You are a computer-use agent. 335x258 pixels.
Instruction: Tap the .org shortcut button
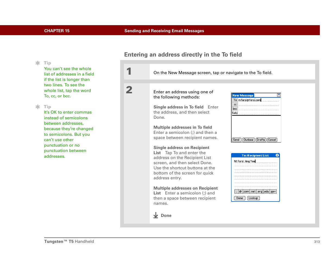[x=260, y=191]
